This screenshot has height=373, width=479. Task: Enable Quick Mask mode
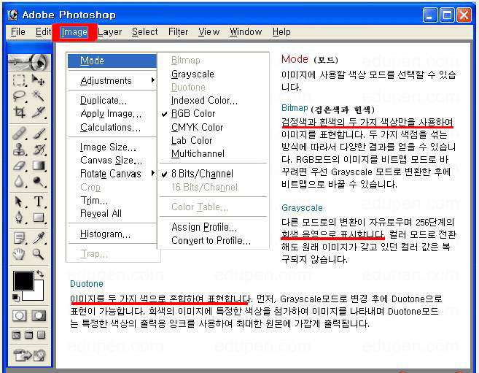pyautogui.click(x=39, y=316)
